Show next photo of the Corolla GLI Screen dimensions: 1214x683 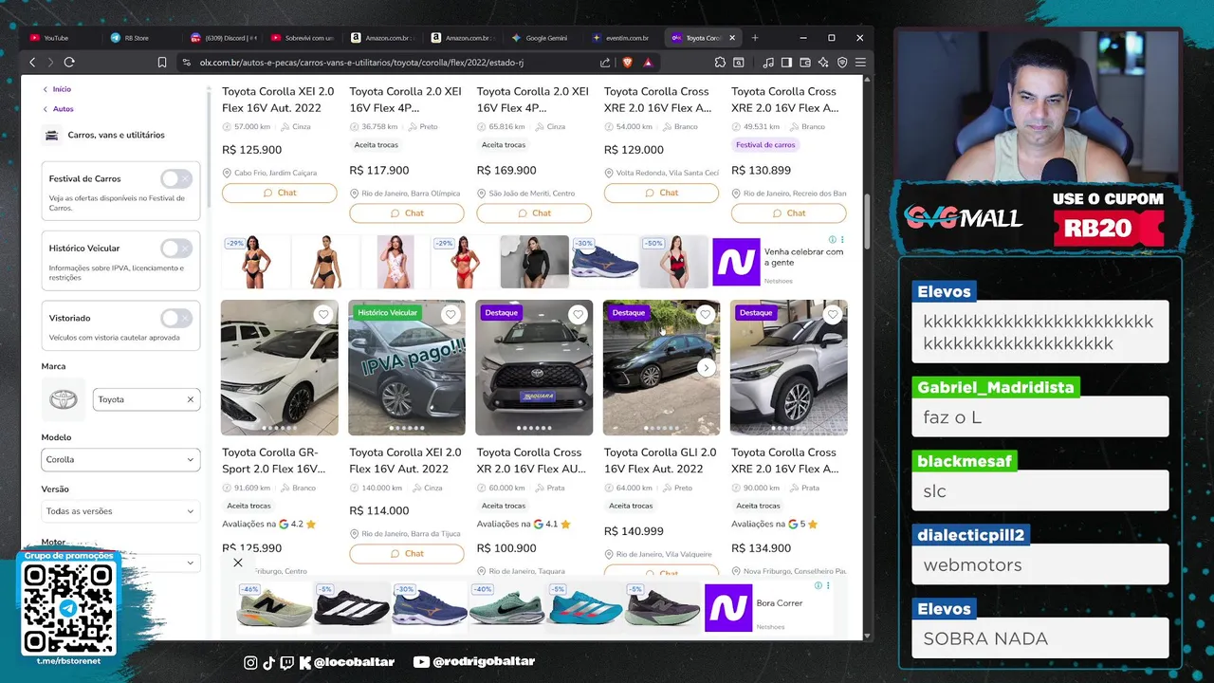pyautogui.click(x=706, y=367)
